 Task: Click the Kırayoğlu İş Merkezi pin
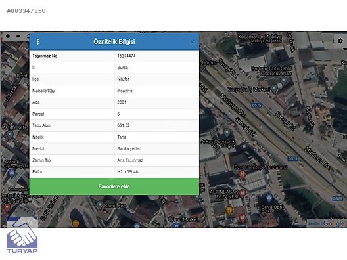[x=274, y=89]
